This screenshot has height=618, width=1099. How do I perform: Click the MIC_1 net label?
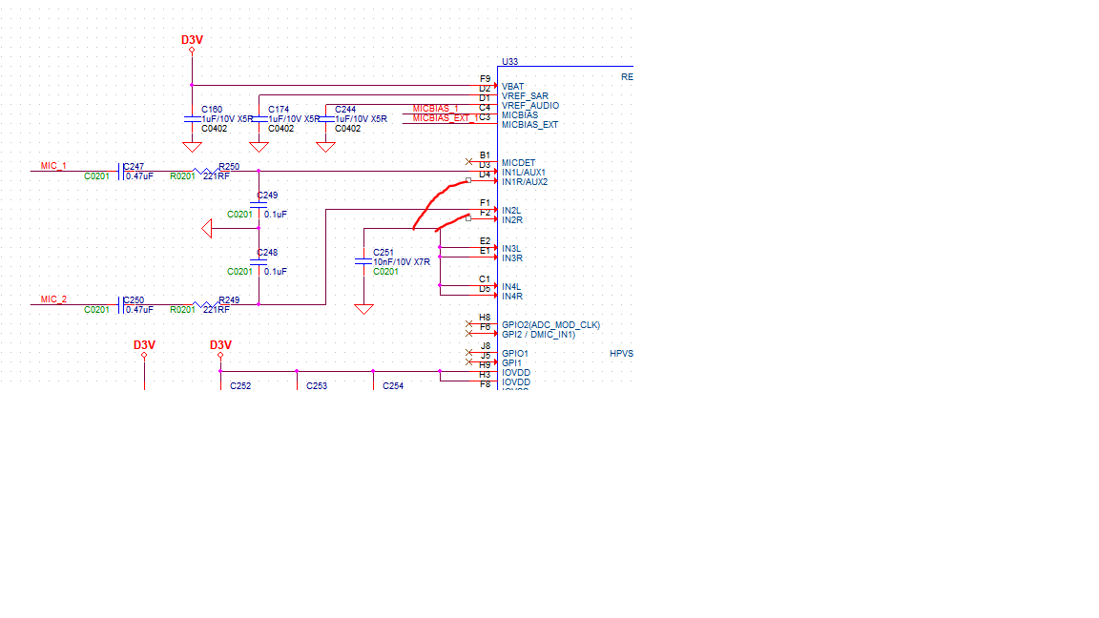(x=53, y=166)
